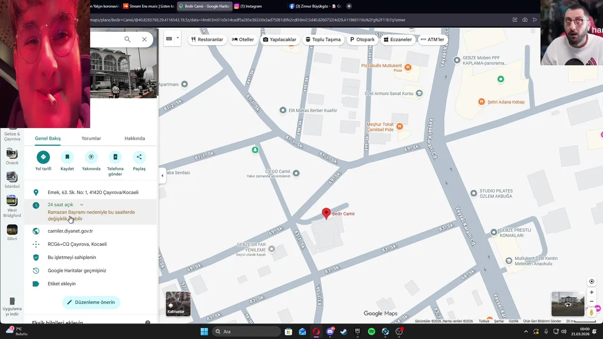Toggle the Yapılacaklar filter chip
Screen dimensions: 603x339
[x=280, y=40]
